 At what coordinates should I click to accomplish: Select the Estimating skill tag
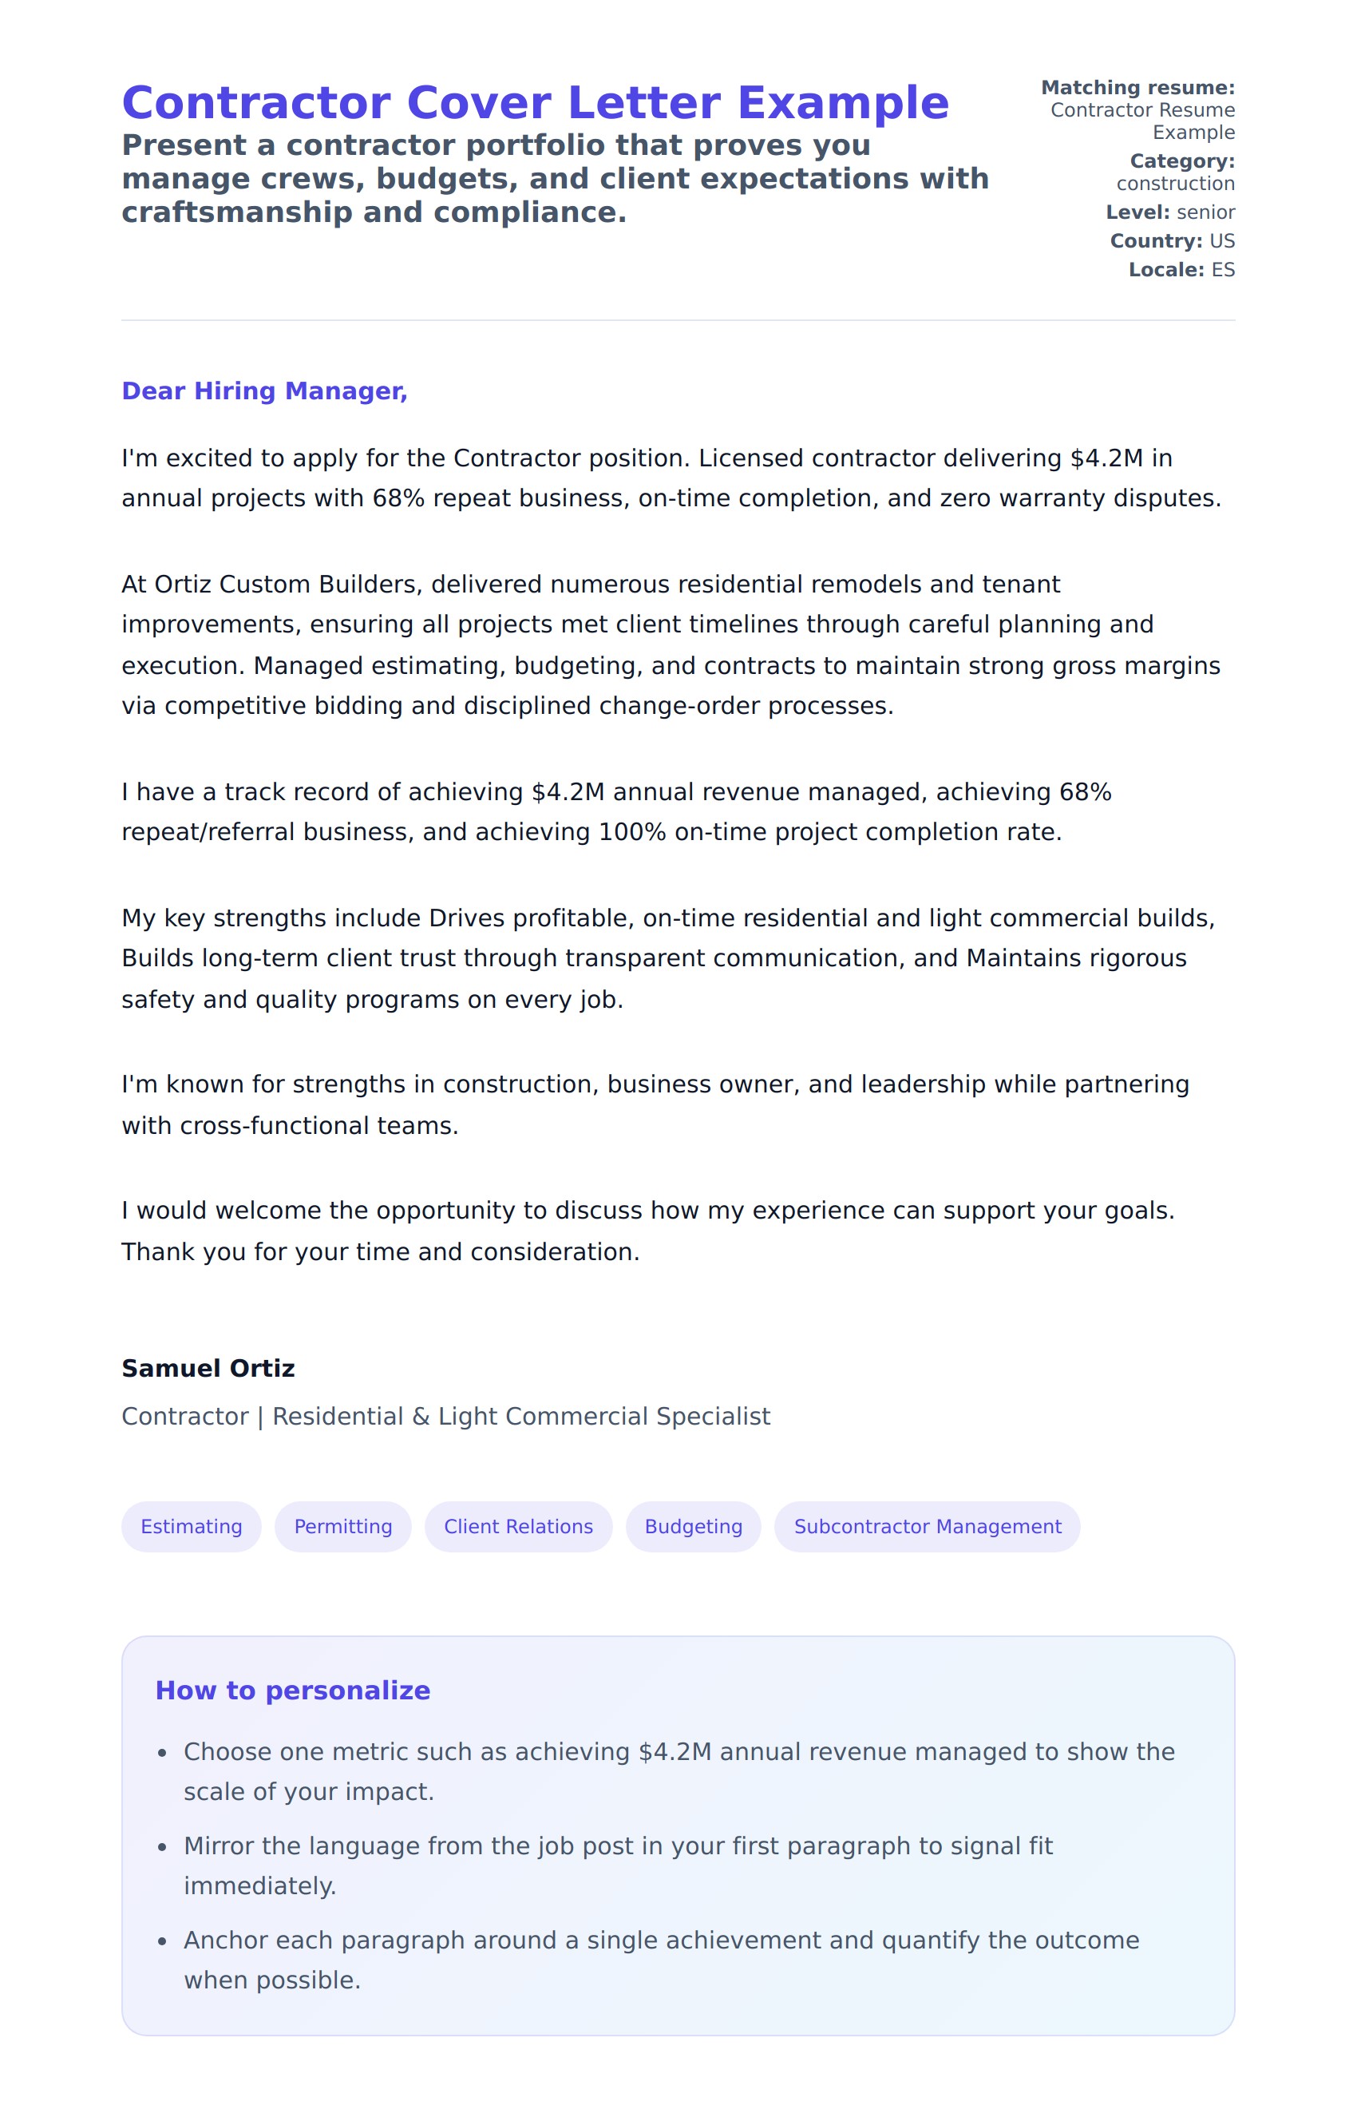tap(192, 1527)
